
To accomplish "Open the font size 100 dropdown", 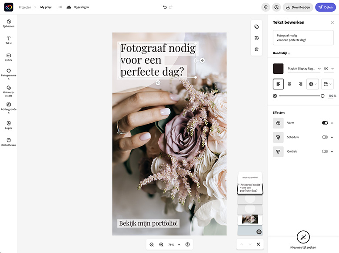I will (x=328, y=69).
